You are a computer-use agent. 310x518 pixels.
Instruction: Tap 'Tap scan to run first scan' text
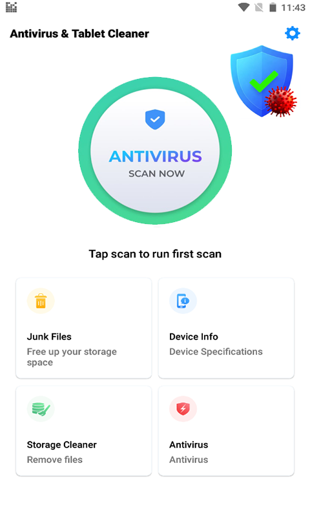tap(155, 254)
